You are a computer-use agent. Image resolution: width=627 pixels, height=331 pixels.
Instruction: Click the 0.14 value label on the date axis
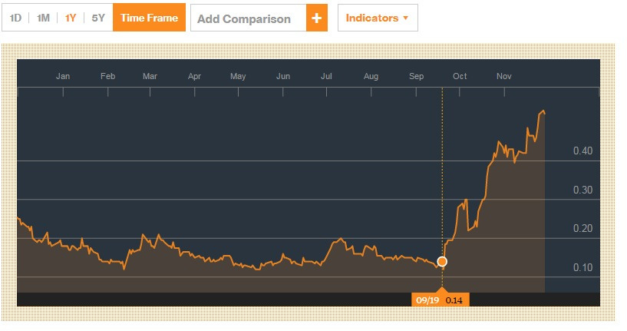click(456, 300)
